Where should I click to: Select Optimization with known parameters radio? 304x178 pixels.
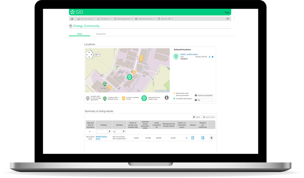[x=174, y=93]
